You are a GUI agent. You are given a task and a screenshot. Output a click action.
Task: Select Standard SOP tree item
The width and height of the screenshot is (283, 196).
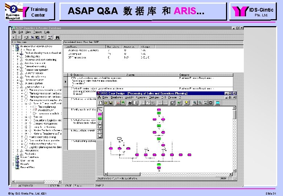(45, 110)
